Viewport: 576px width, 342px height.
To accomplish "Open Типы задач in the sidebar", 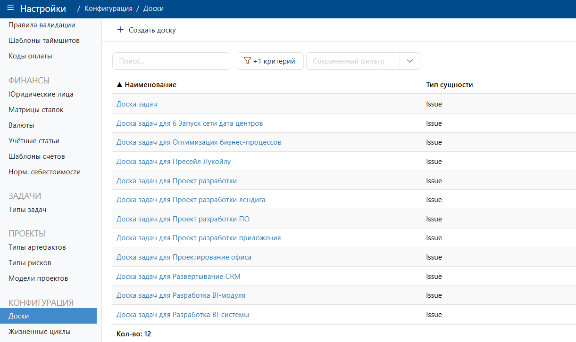I will (x=27, y=210).
